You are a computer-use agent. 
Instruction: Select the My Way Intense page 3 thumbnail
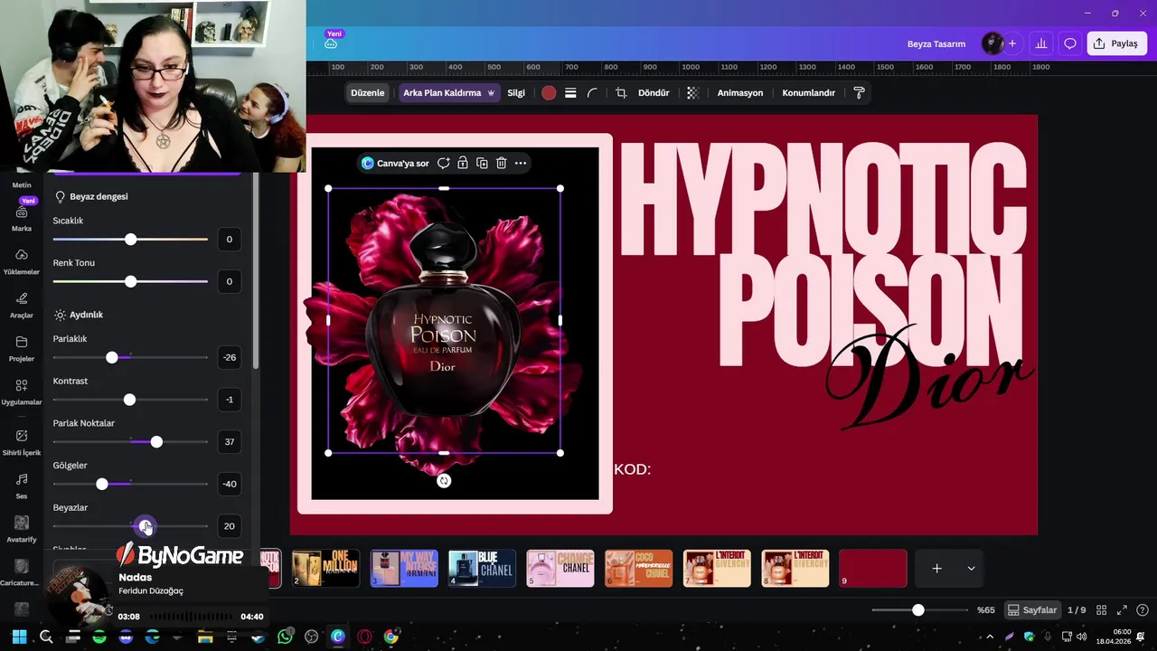[x=404, y=568]
